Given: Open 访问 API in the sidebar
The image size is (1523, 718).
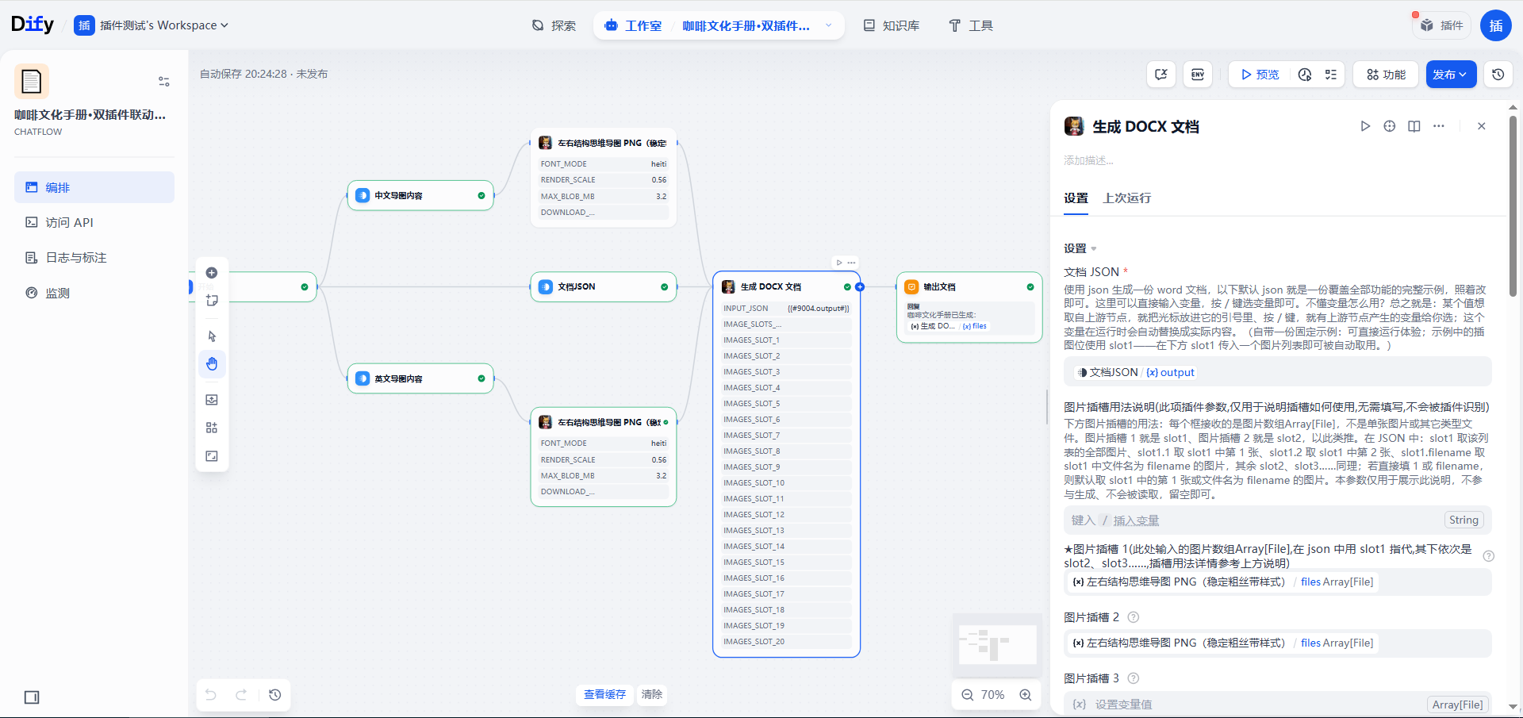Looking at the screenshot, I should 94,223.
